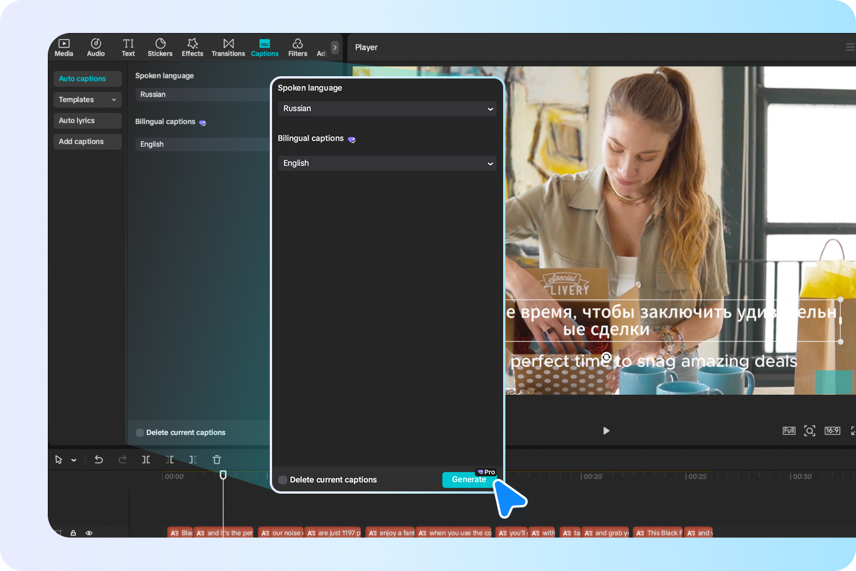
Task: Open the Transitions panel
Action: (x=228, y=47)
